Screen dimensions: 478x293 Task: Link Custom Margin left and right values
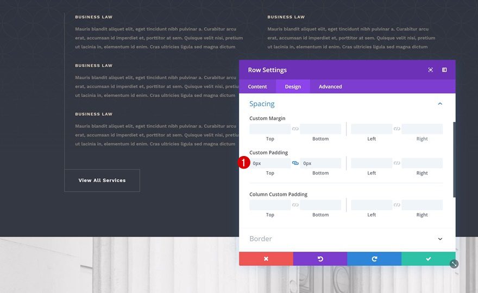tap(397, 129)
